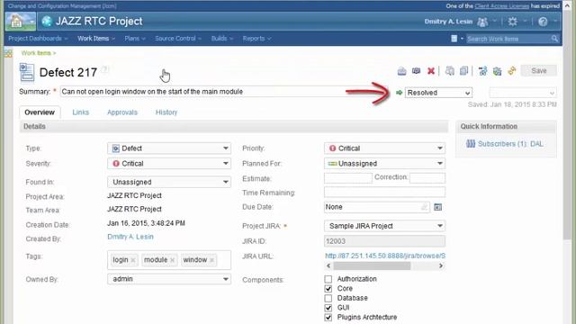This screenshot has height=324, width=576.
Task: Click the first toolbar icon left of the envelope
Action: click(401, 71)
